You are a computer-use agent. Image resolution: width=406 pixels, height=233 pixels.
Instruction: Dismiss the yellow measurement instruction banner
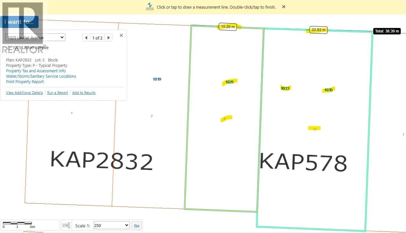click(283, 7)
